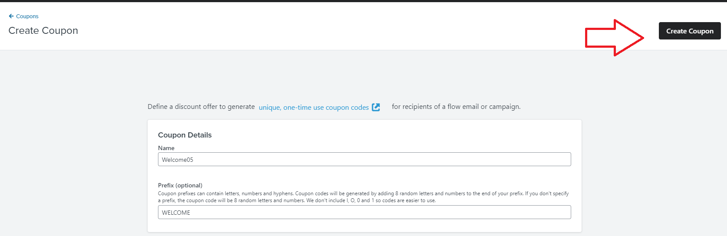Click the Name field label
The width and height of the screenshot is (727, 236).
(x=166, y=148)
